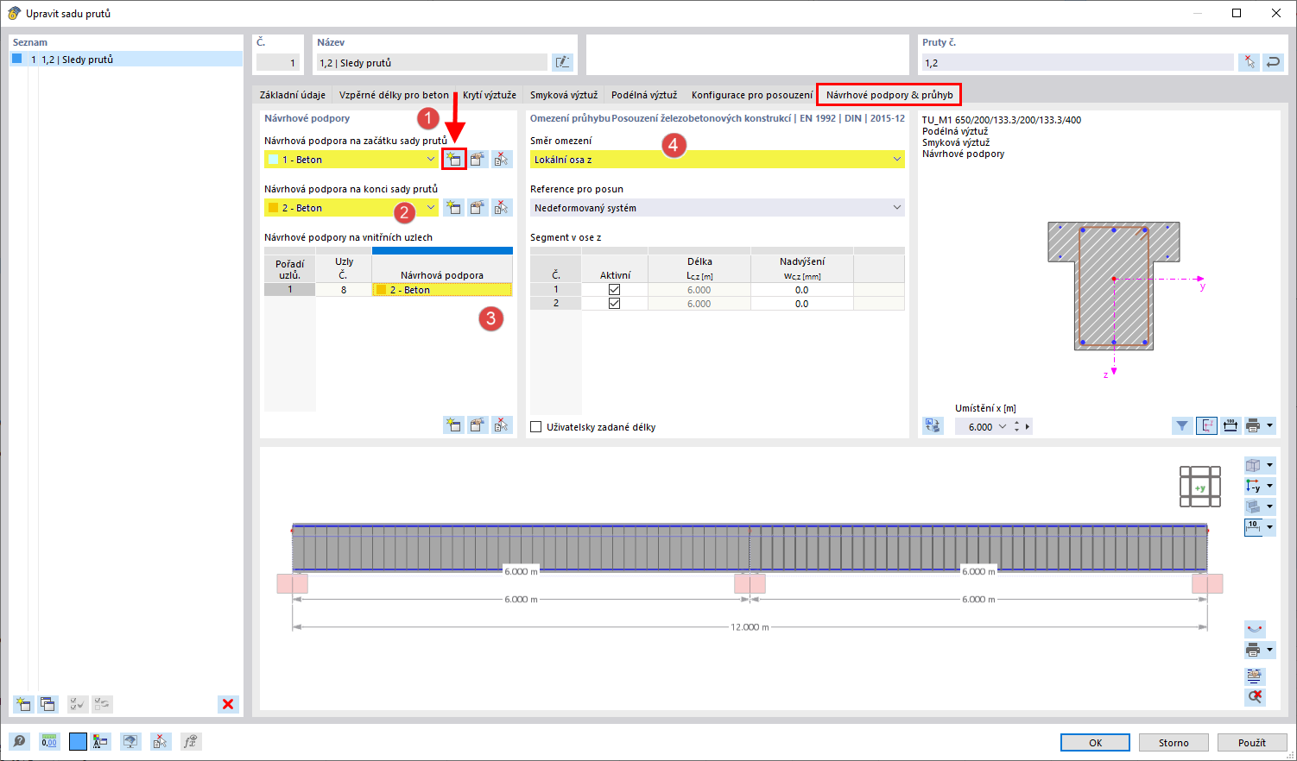The width and height of the screenshot is (1297, 761).
Task: Delete support below internal nodes table
Action: (x=502, y=425)
